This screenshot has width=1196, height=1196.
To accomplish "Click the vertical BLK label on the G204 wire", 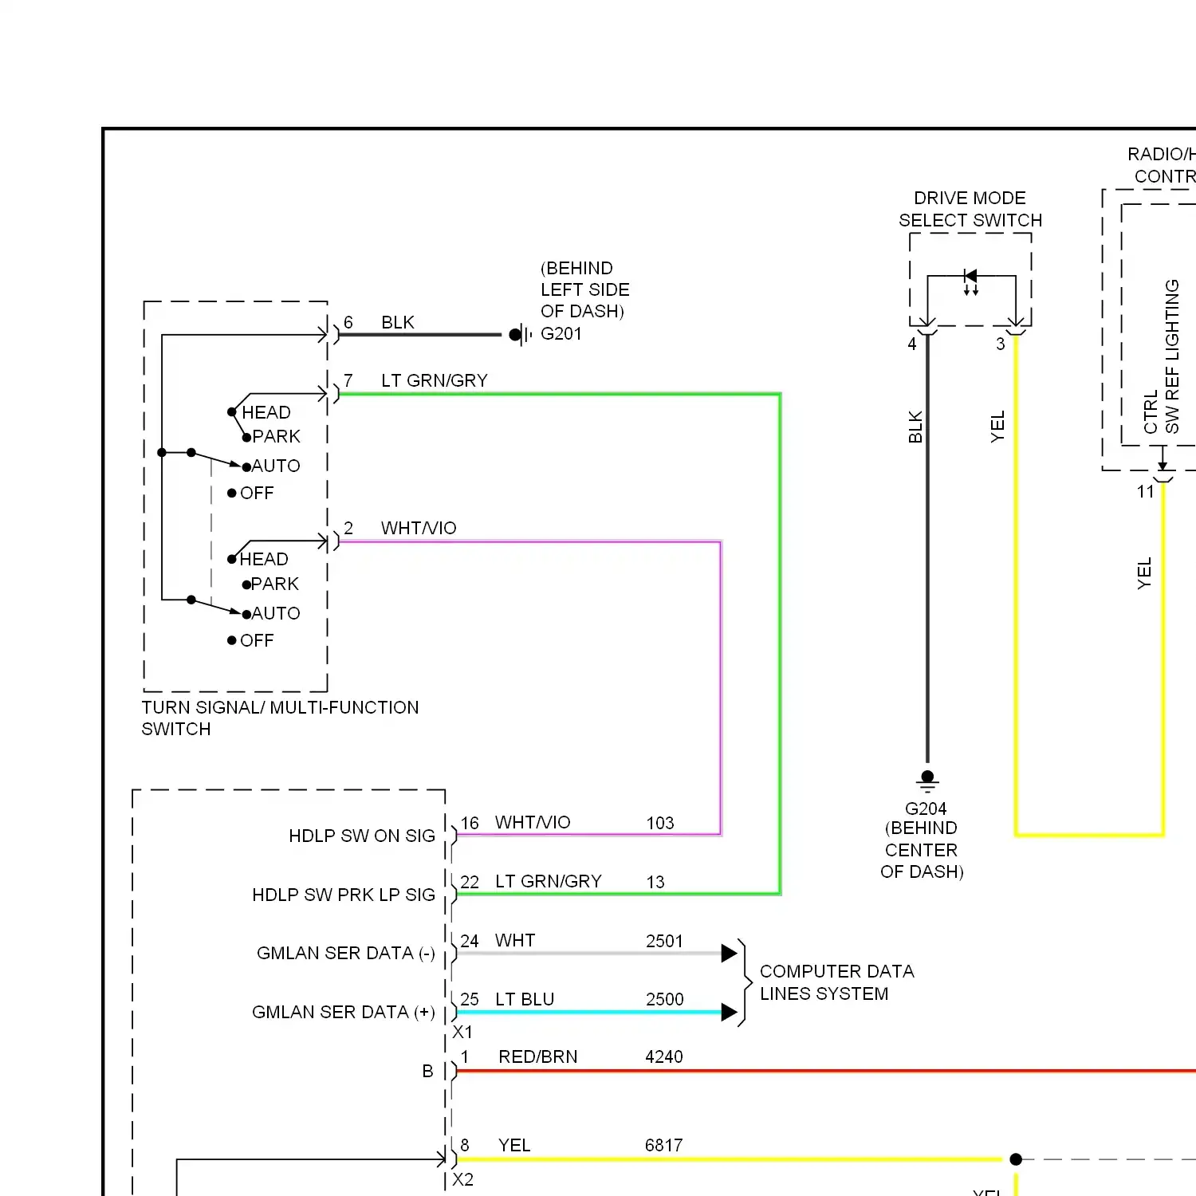I will pyautogui.click(x=915, y=427).
